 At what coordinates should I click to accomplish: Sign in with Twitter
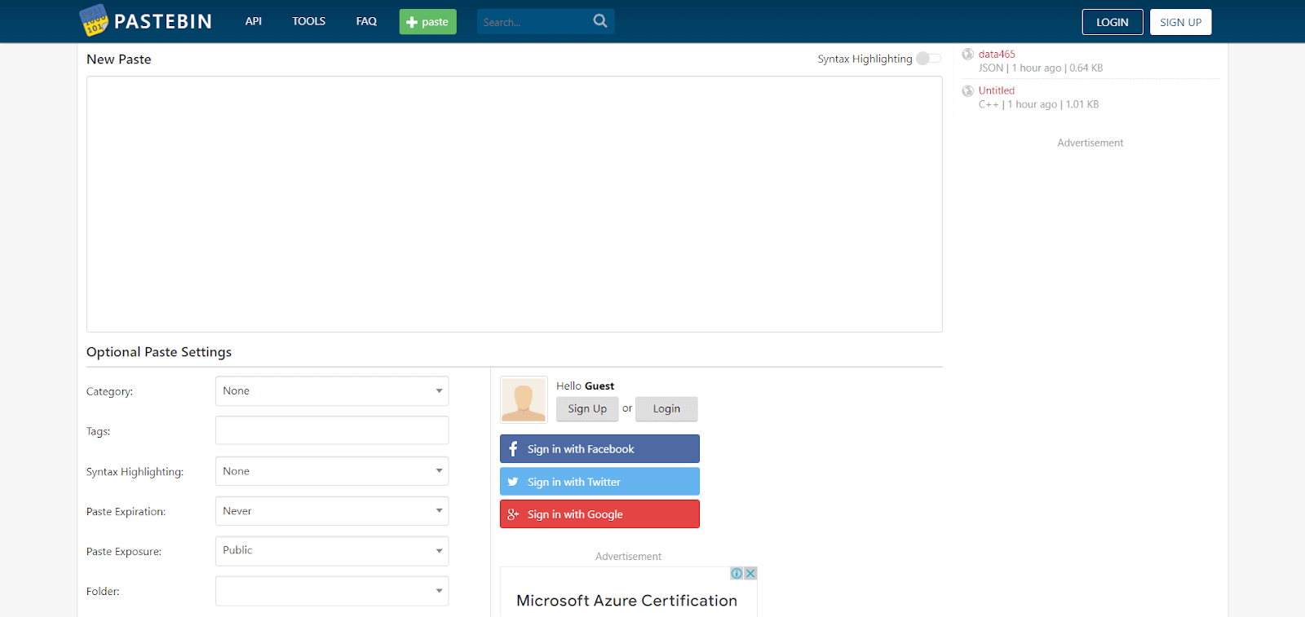point(599,482)
